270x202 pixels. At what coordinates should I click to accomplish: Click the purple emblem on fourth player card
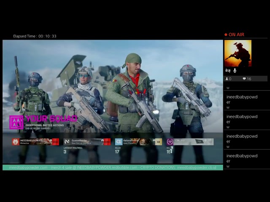[170, 142]
